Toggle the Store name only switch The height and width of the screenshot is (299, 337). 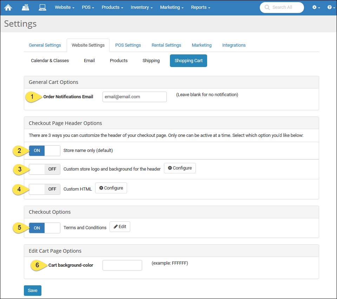(45, 151)
